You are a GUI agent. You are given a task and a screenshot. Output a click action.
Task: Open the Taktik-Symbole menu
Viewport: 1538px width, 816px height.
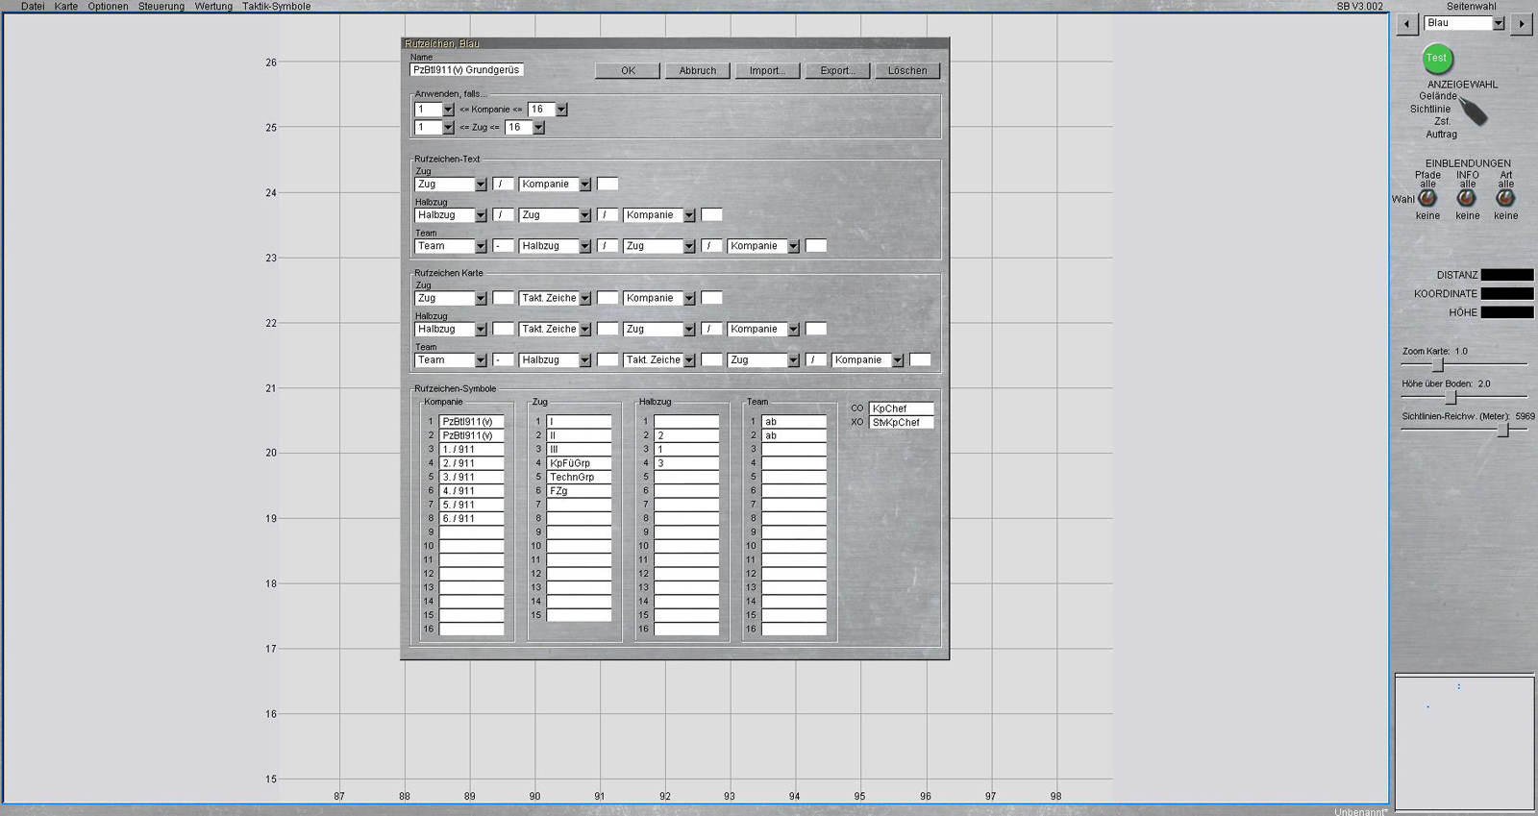pos(276,7)
